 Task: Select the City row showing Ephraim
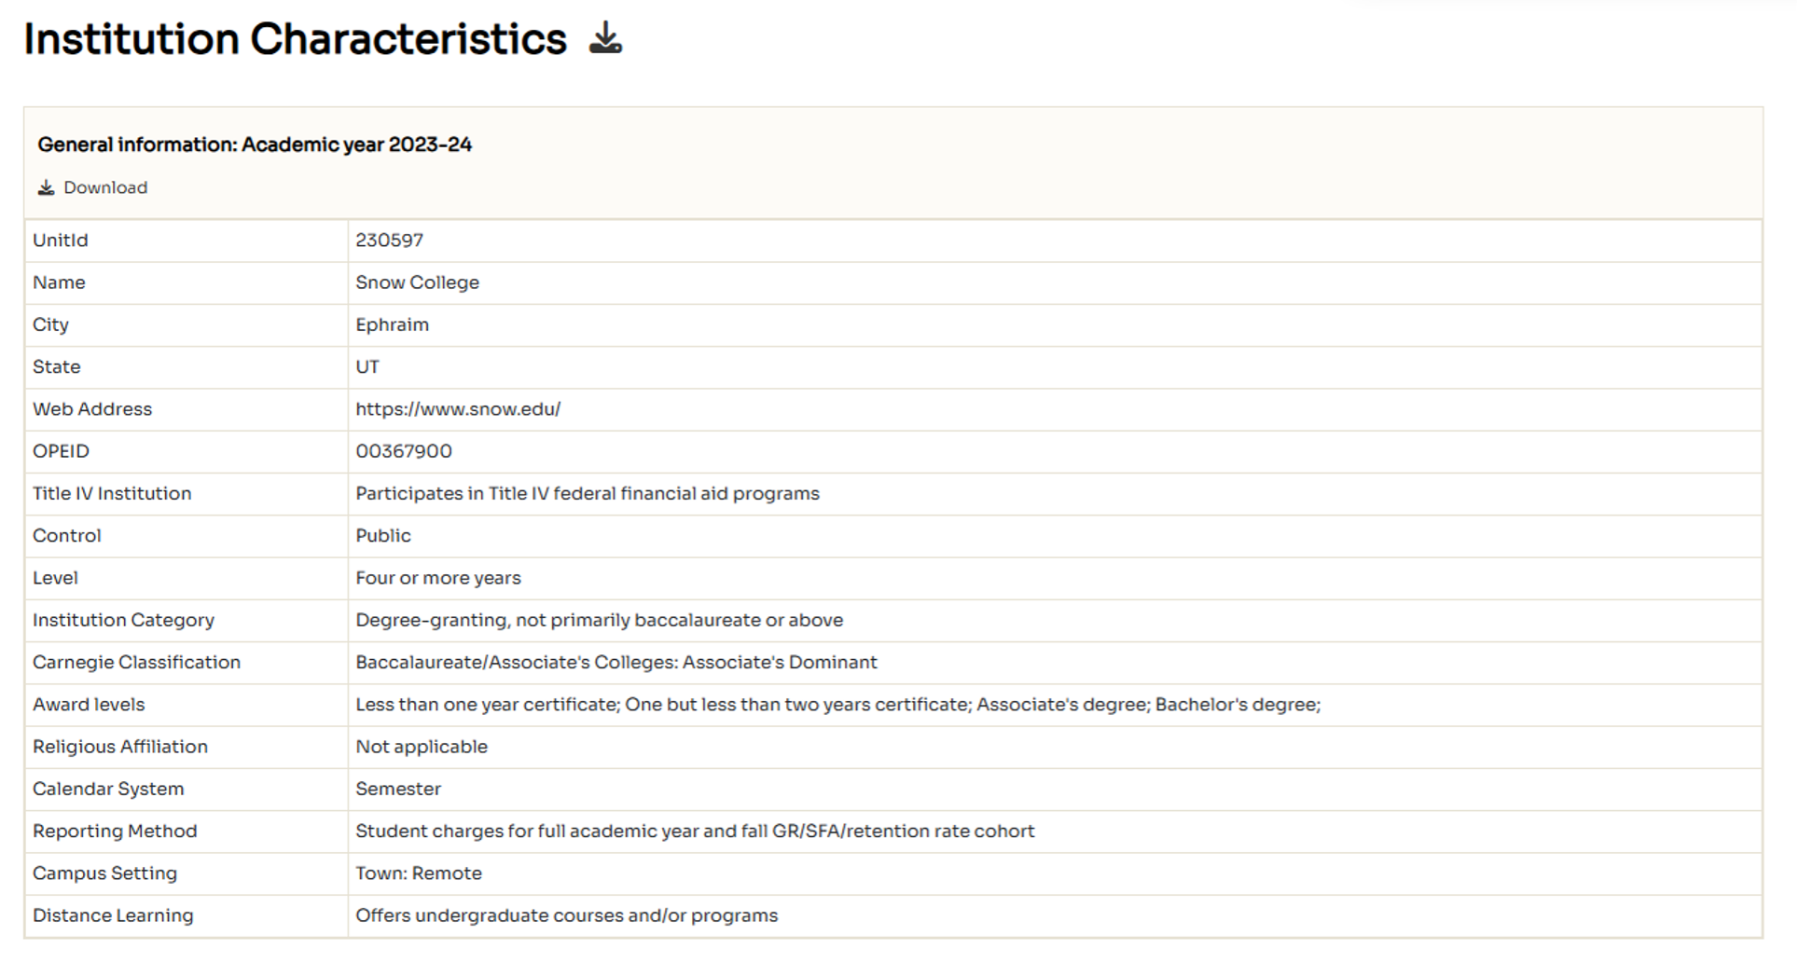click(x=392, y=324)
